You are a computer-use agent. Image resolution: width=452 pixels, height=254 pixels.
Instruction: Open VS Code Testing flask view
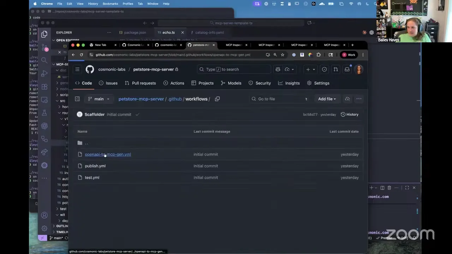point(44,113)
